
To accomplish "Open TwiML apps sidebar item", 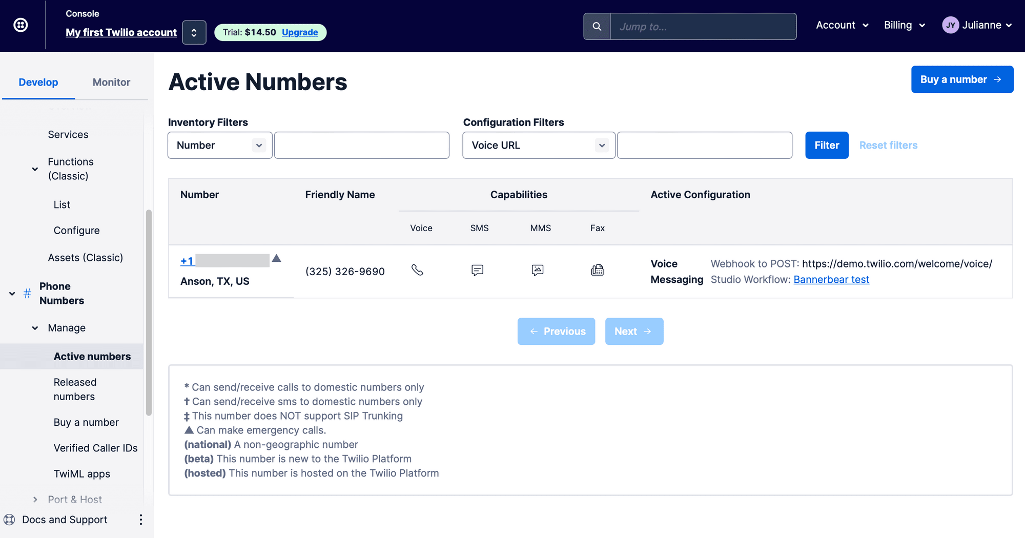I will (x=82, y=474).
